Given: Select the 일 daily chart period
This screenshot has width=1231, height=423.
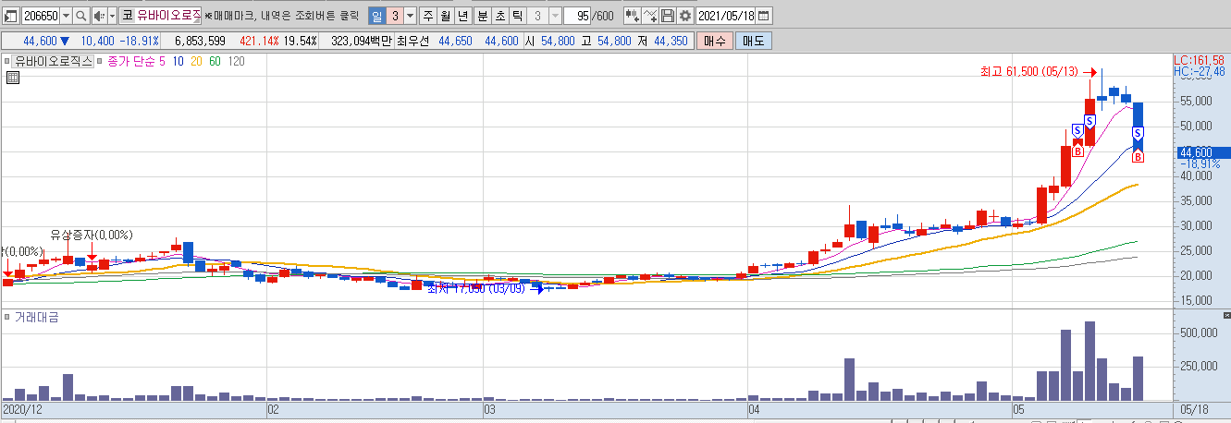Looking at the screenshot, I should [376, 16].
